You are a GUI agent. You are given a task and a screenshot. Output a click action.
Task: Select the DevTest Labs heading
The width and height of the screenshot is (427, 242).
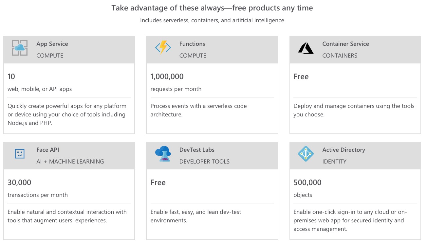click(197, 150)
